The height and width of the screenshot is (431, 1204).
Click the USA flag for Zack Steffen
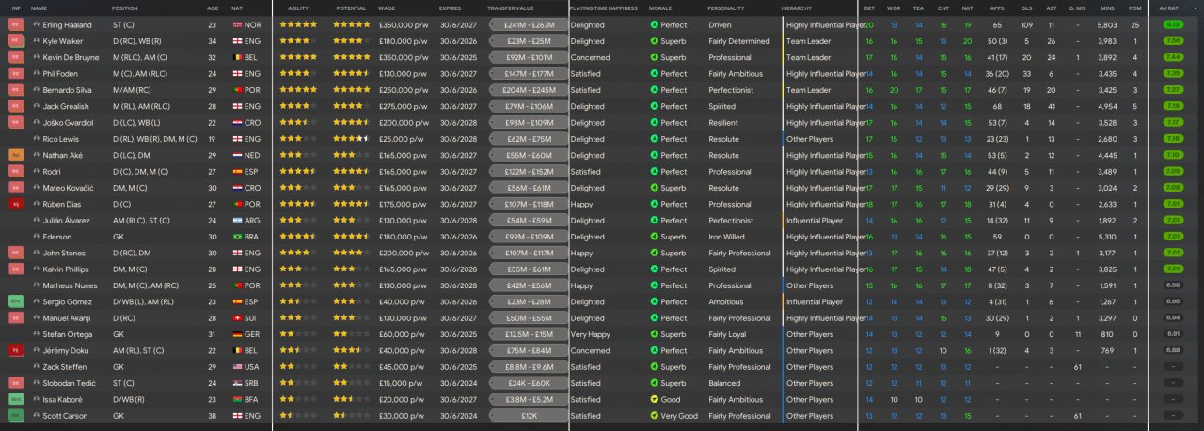point(236,367)
